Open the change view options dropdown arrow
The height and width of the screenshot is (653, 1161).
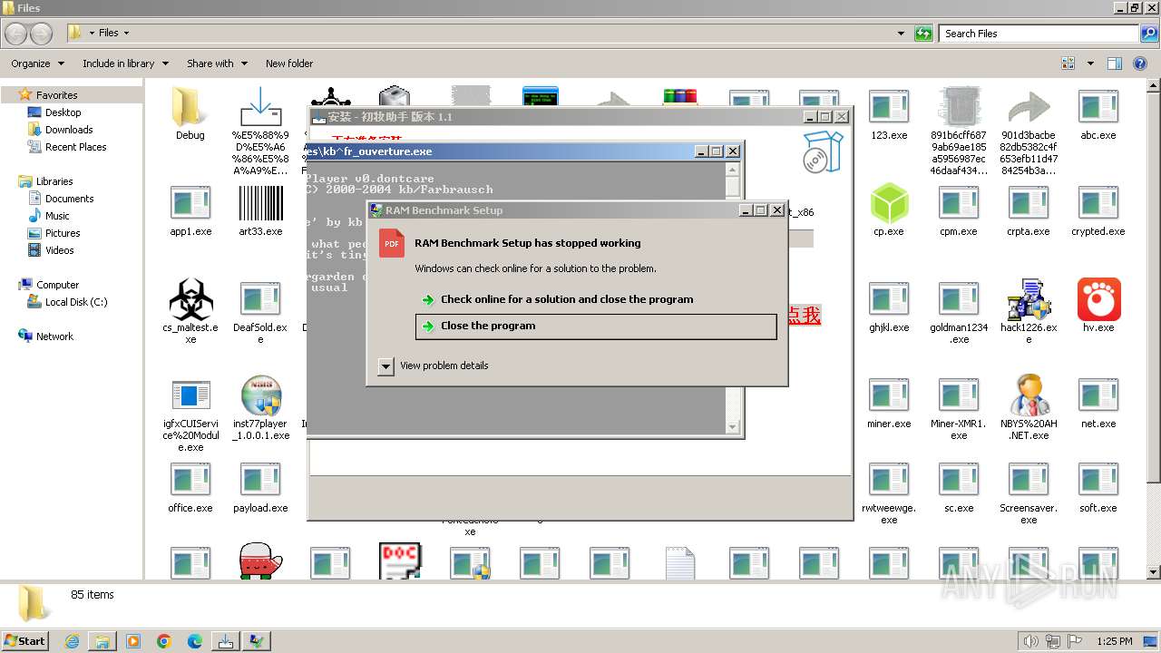[1090, 63]
